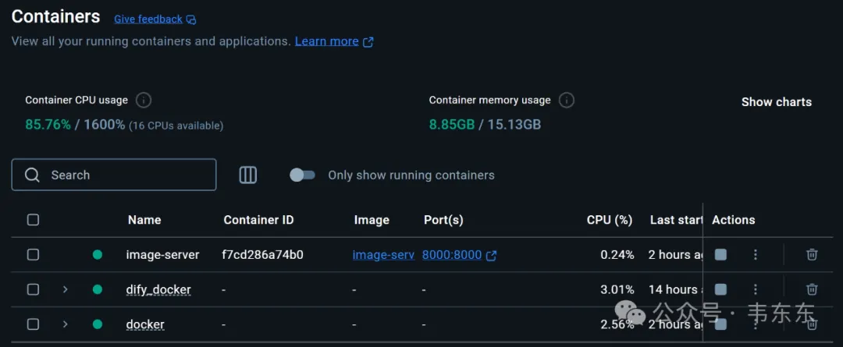
Task: Stop the dify_docker container stack
Action: (x=720, y=289)
